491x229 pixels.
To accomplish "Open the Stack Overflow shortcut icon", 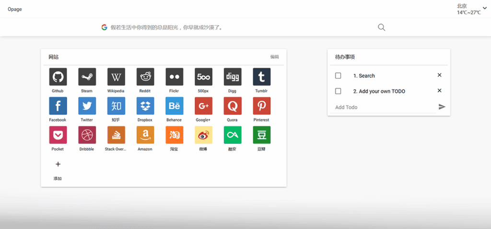I will click(x=116, y=135).
